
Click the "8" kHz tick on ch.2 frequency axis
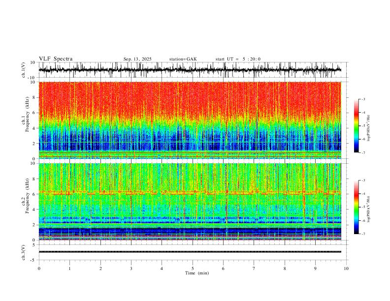34,179
